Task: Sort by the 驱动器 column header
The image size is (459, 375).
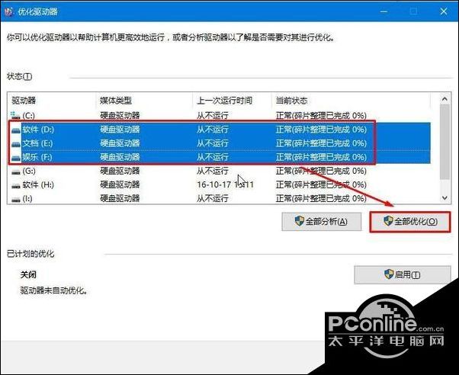Action: 24,101
